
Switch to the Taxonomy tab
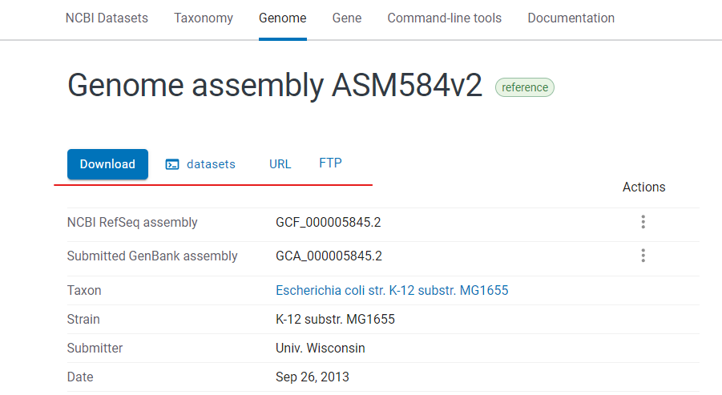pyautogui.click(x=204, y=18)
